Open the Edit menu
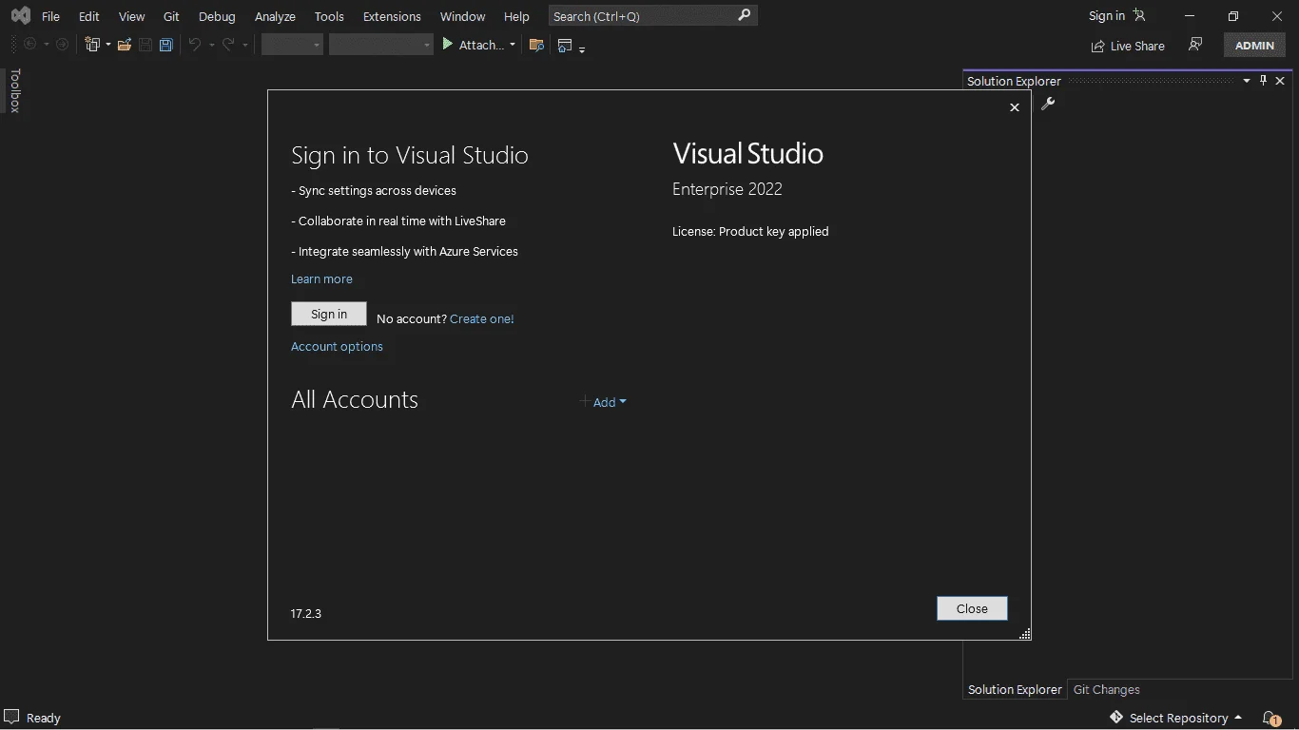The width and height of the screenshot is (1299, 730). pos(88,16)
